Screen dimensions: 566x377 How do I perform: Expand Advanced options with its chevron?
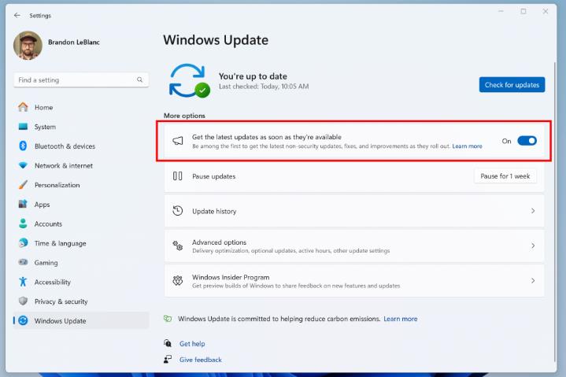[x=533, y=246]
